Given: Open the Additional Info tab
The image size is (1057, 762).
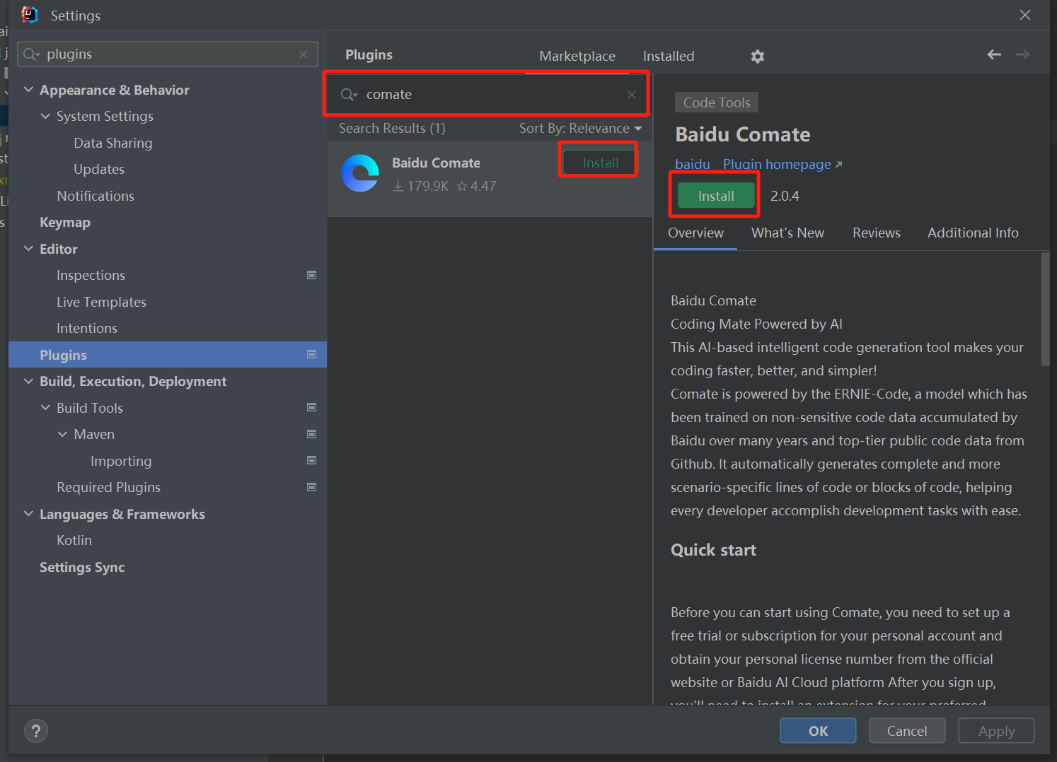Looking at the screenshot, I should pyautogui.click(x=973, y=233).
